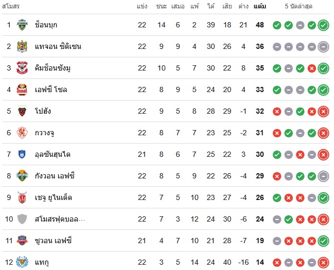
Task: Click the โปฮัง team shield icon
Action: click(x=22, y=111)
